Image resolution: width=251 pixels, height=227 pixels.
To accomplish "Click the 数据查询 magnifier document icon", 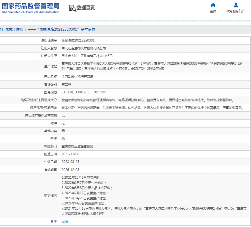I will (72, 8).
